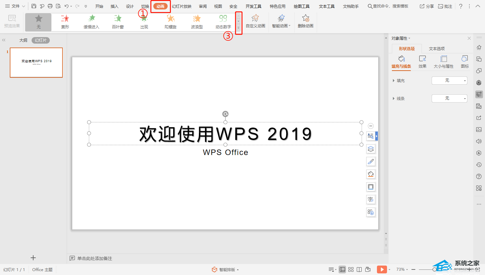Expand the 线条 section triangle
The image size is (485, 275).
click(394, 98)
